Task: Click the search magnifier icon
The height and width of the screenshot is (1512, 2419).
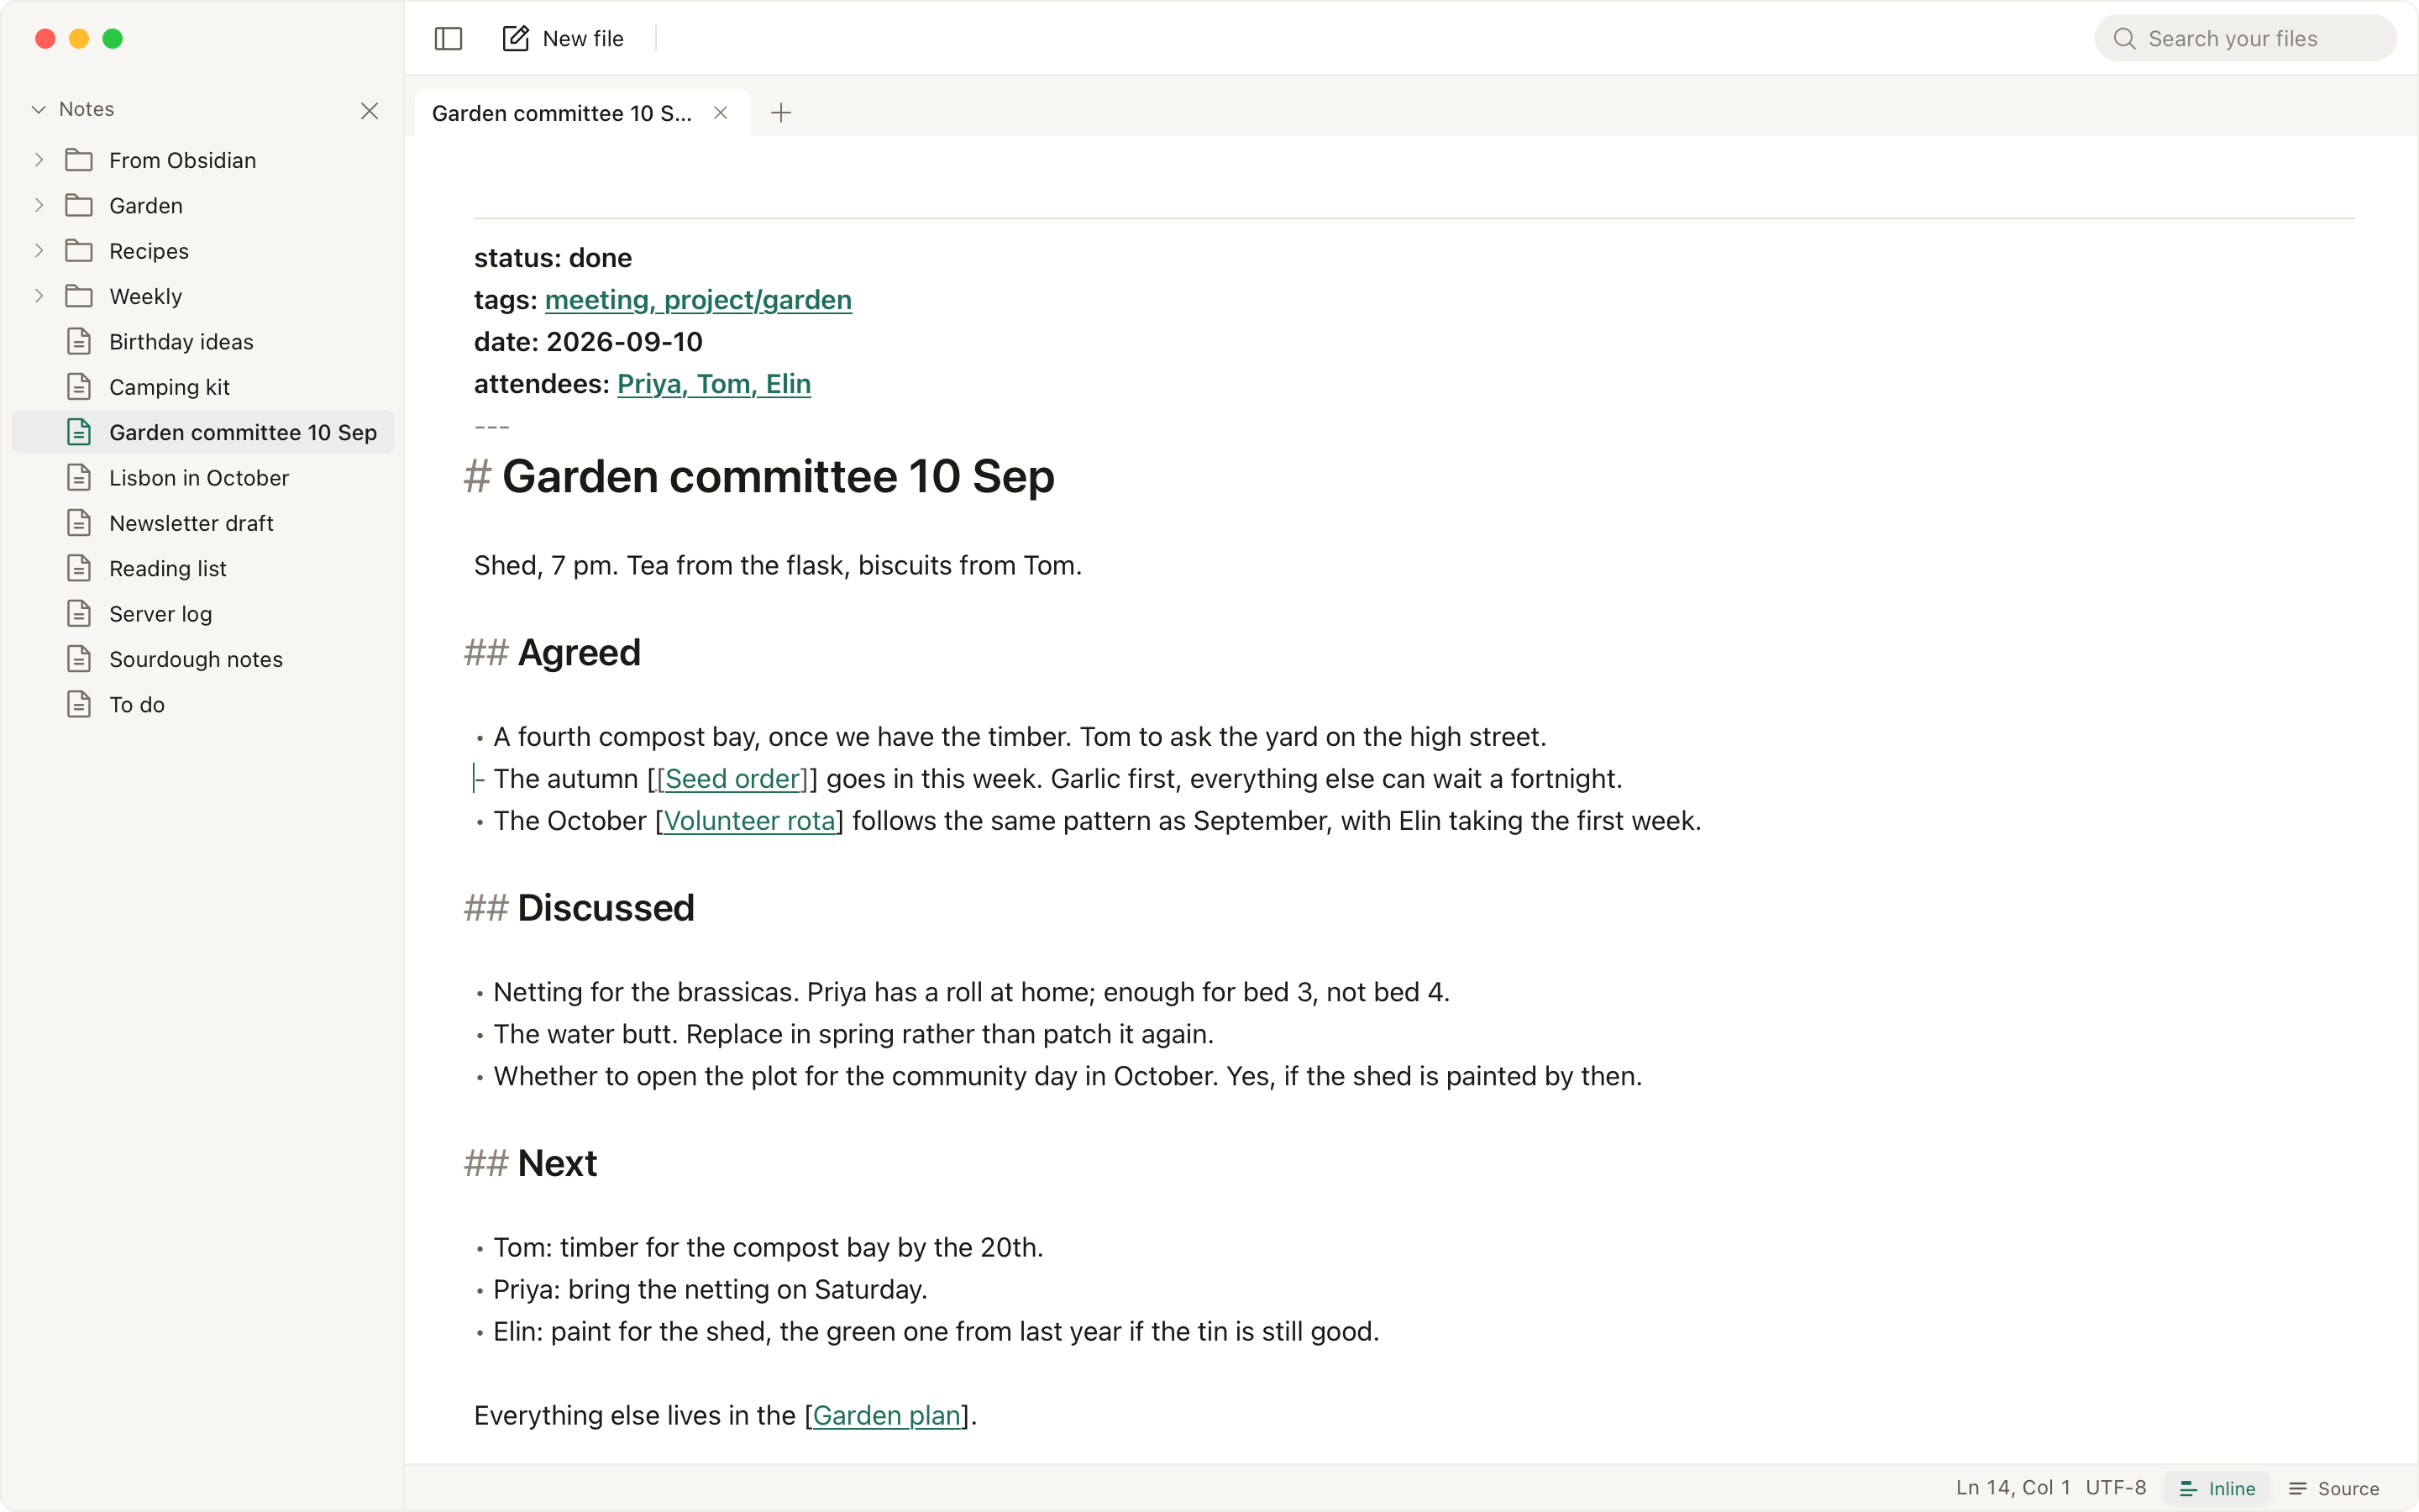Action: pyautogui.click(x=2124, y=39)
